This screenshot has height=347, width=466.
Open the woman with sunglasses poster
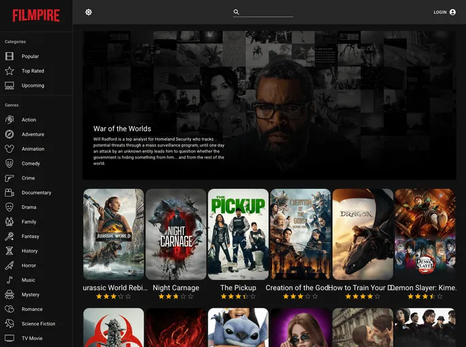(301, 327)
